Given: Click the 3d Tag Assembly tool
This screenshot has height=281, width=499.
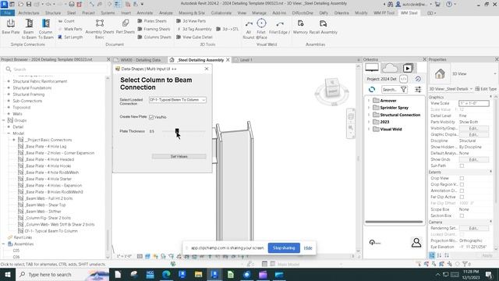Looking at the screenshot, I should 194,29.
